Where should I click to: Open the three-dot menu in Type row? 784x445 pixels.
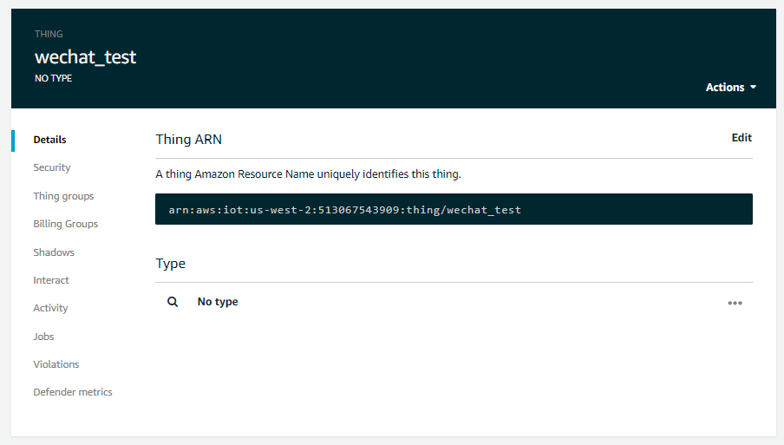(x=735, y=303)
